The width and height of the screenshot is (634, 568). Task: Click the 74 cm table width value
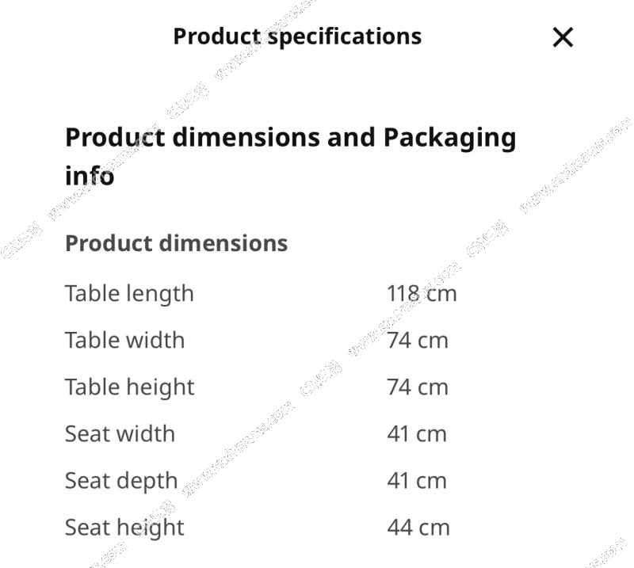(x=418, y=341)
